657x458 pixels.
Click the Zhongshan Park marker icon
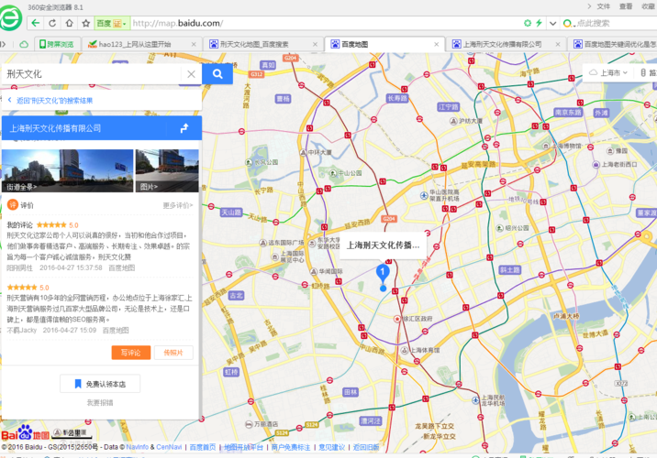click(x=333, y=173)
